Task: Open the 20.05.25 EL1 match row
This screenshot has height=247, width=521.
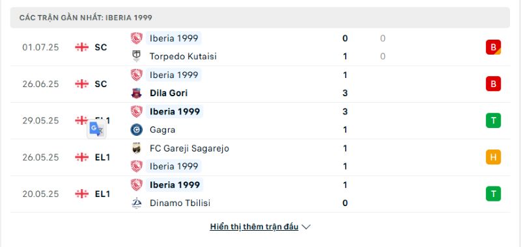Action: pyautogui.click(x=260, y=194)
